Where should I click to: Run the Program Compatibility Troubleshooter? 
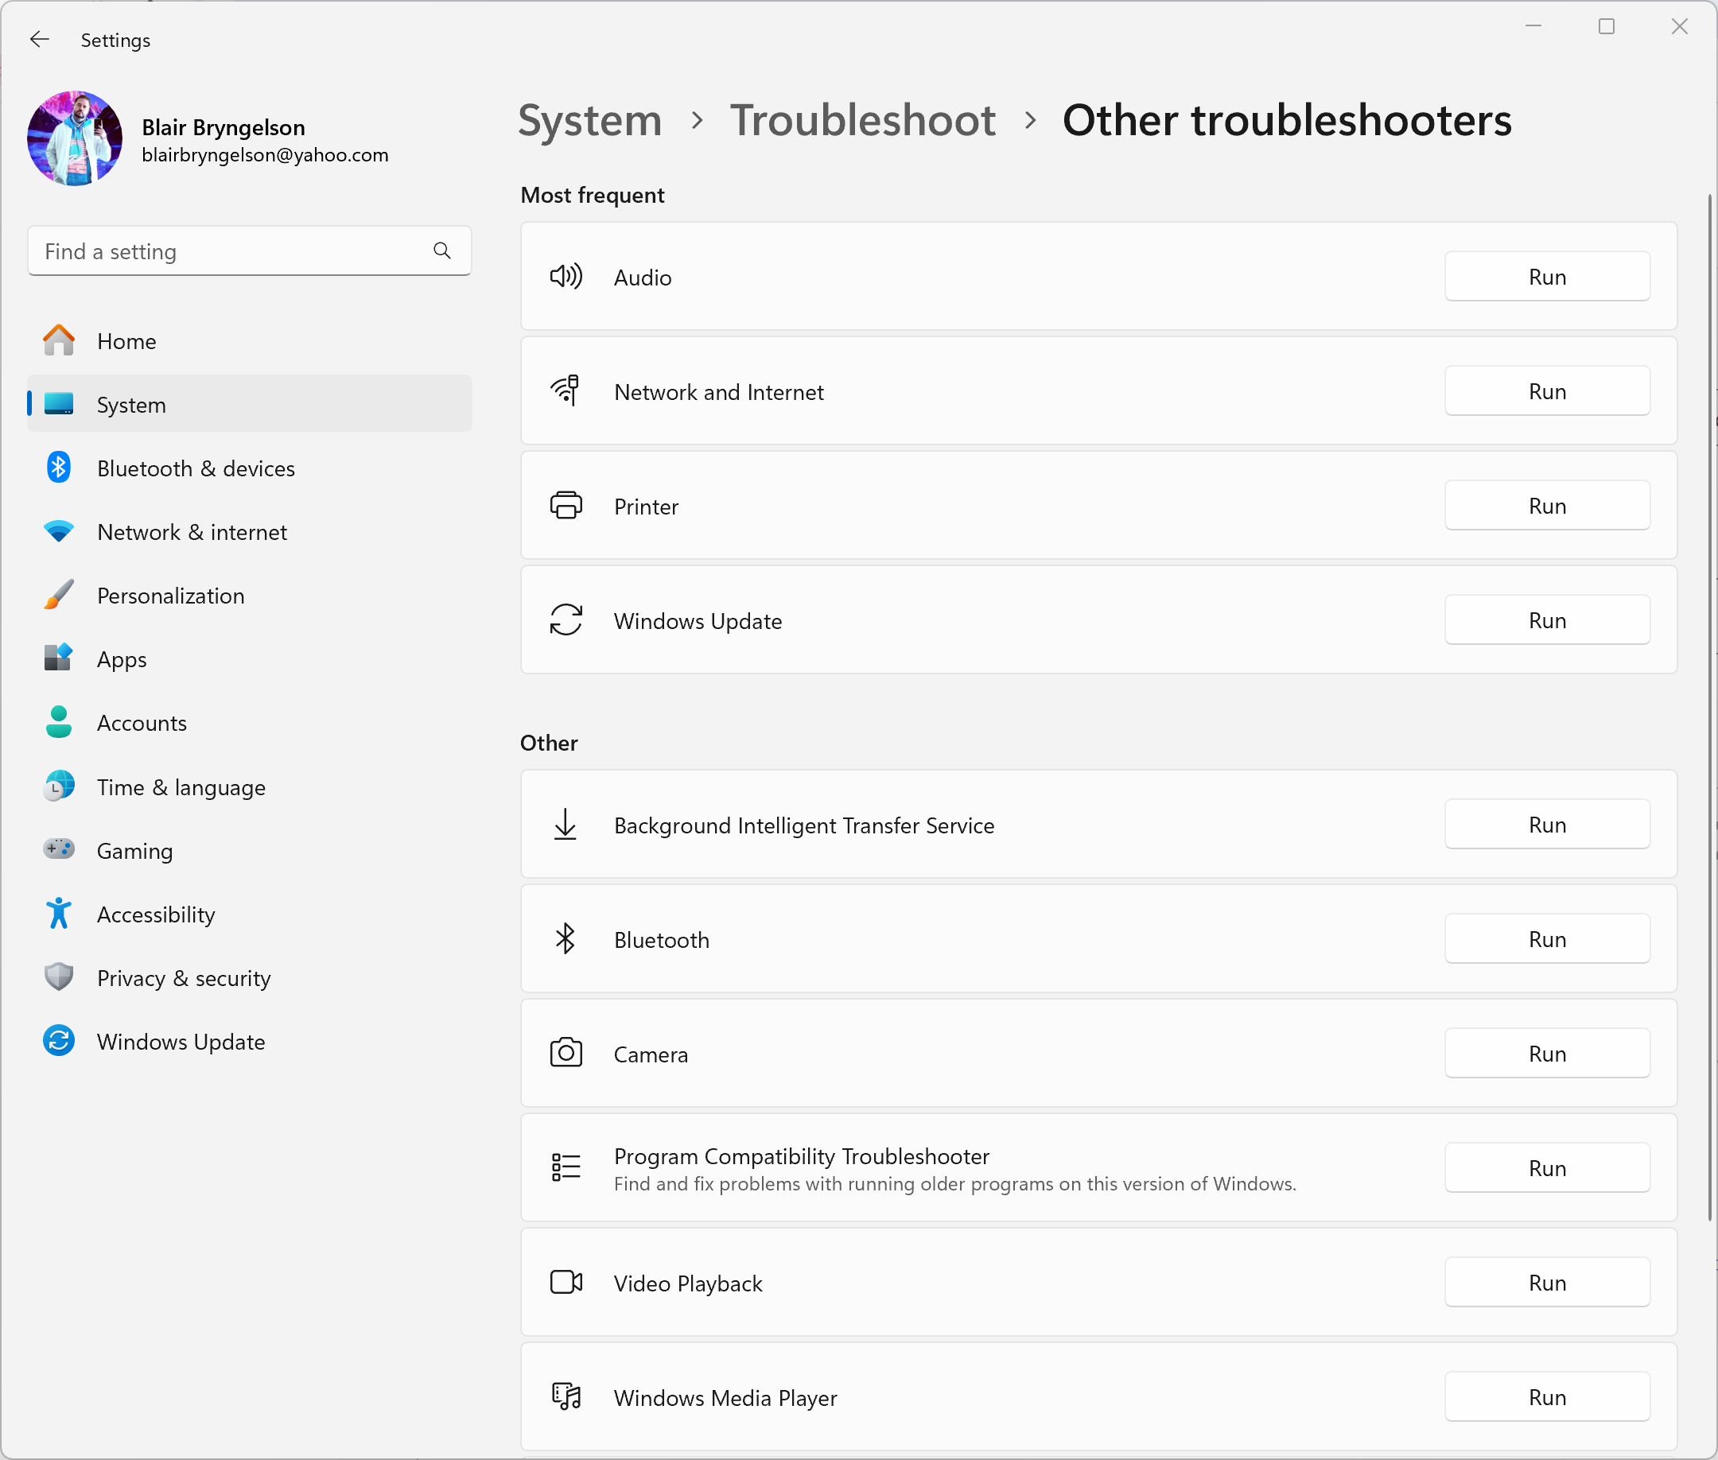click(x=1545, y=1168)
